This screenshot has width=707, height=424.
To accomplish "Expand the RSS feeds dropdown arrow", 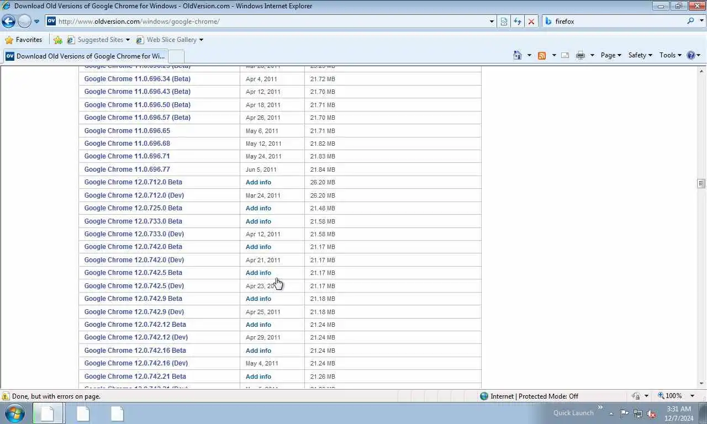I will point(554,55).
